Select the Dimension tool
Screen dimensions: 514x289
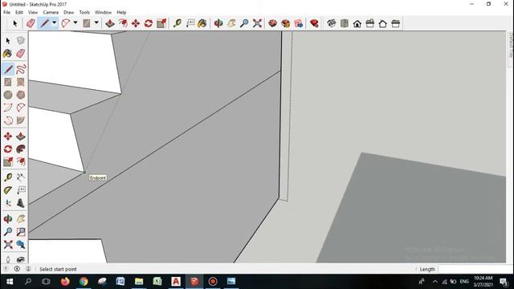[x=21, y=177]
